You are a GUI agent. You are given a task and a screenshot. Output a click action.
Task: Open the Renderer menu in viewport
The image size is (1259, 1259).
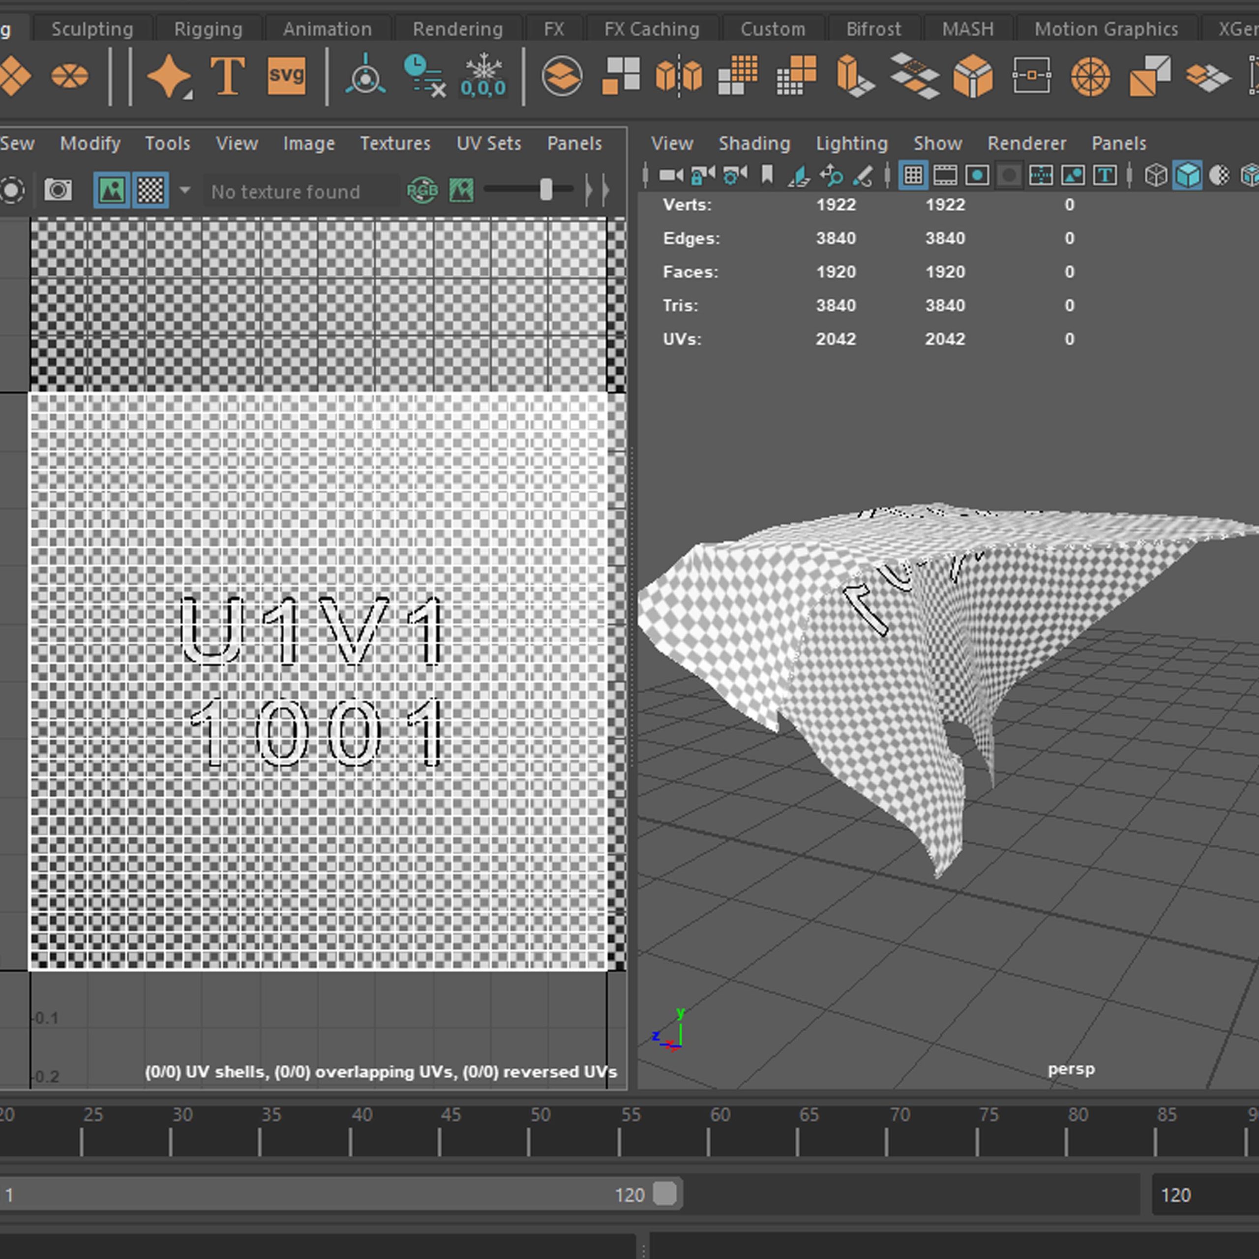(x=1026, y=144)
